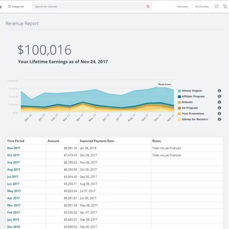Screen dimensions: 229x229
Task: Toggle Affiliate Program series in legend
Action: (x=193, y=97)
